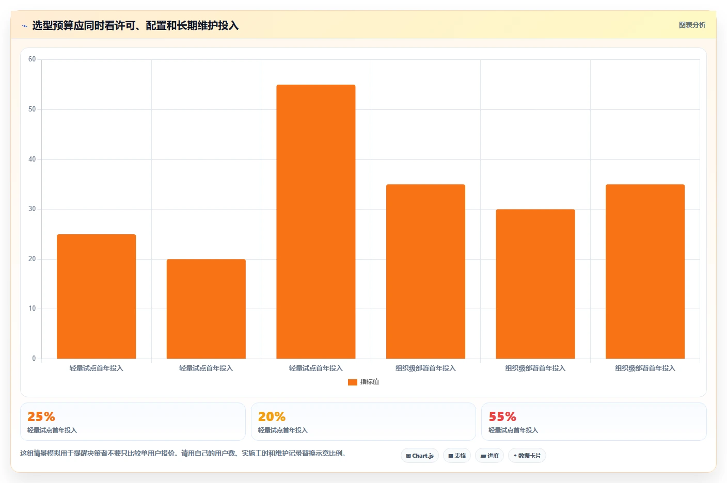Click the shortest bar with value 20
Screen dimensions: 727x483
click(x=206, y=309)
